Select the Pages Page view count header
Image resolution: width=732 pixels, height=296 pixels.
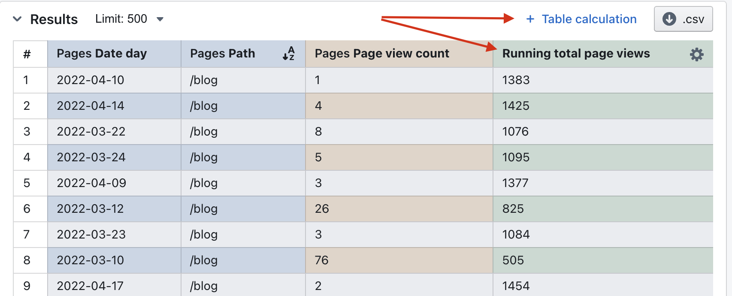pos(382,54)
